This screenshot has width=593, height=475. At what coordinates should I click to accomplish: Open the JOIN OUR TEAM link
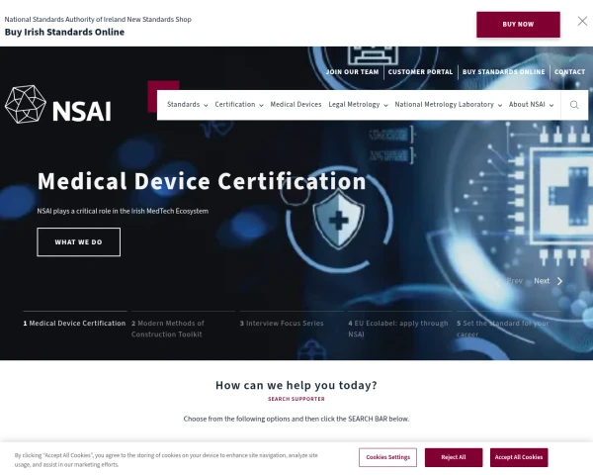click(x=352, y=72)
